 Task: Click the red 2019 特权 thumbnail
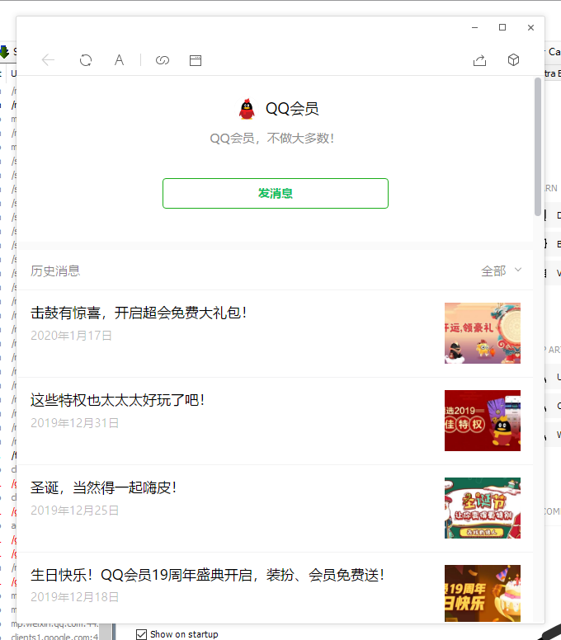pos(483,421)
